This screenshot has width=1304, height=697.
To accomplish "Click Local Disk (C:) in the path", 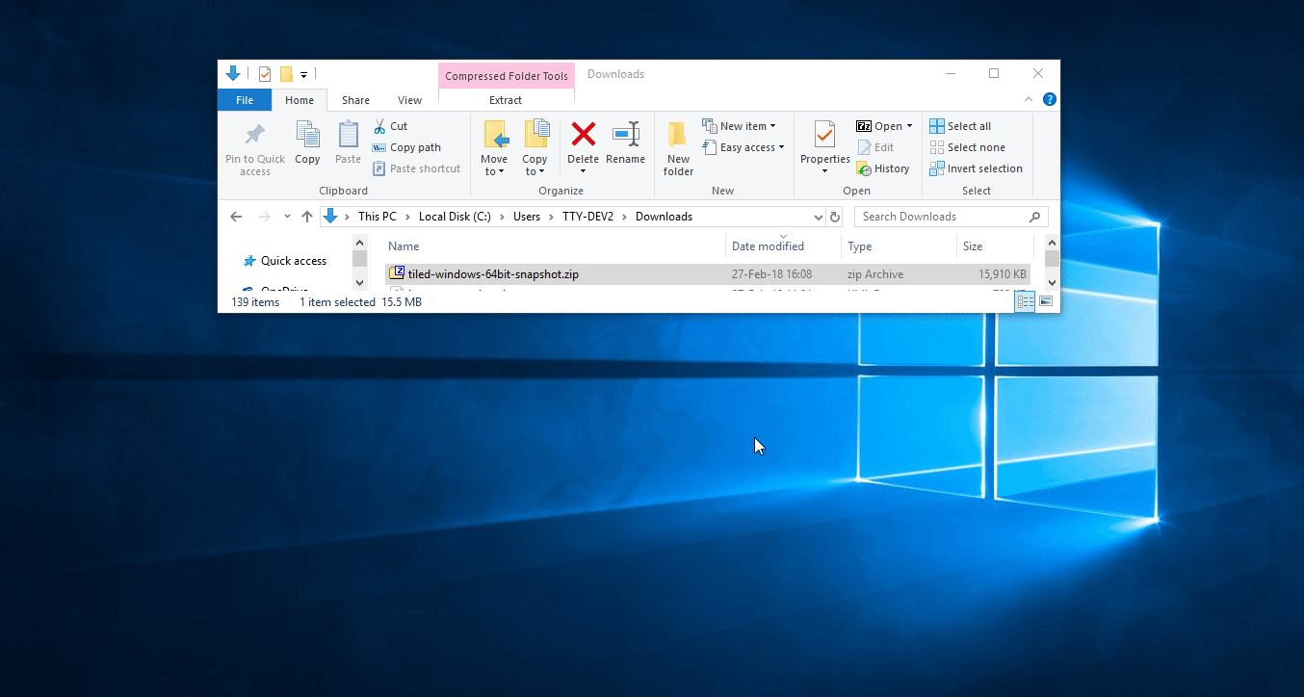I will pos(455,217).
